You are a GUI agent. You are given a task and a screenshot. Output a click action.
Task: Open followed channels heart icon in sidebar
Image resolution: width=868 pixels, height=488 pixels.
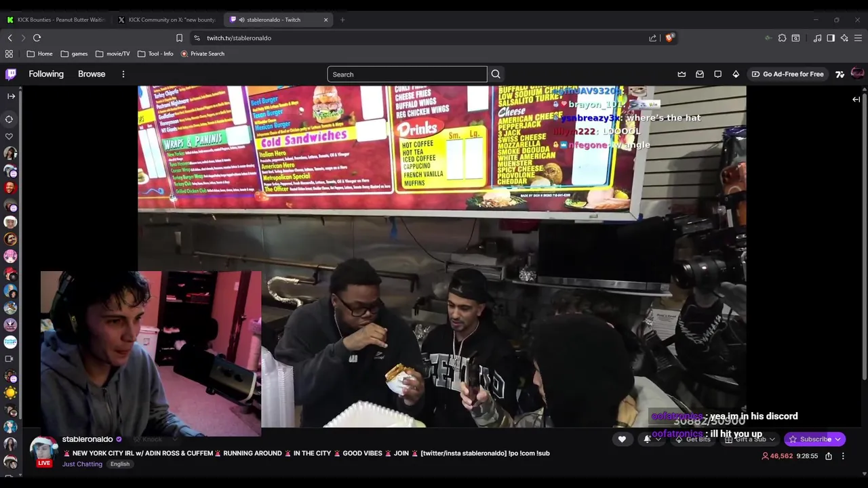coord(9,136)
